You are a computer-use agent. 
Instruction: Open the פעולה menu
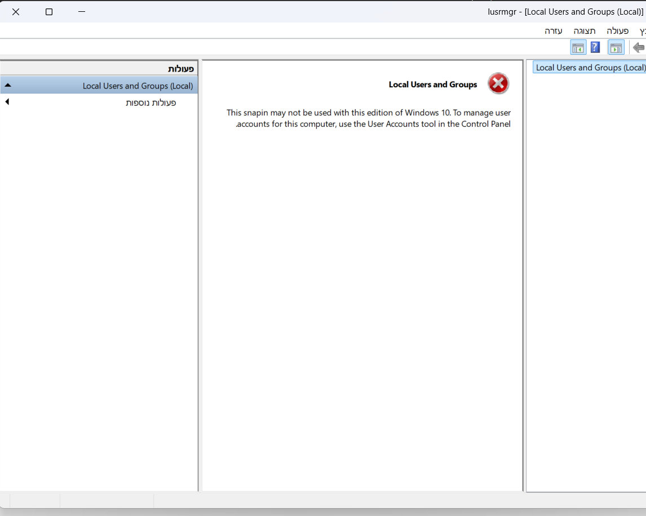618,31
